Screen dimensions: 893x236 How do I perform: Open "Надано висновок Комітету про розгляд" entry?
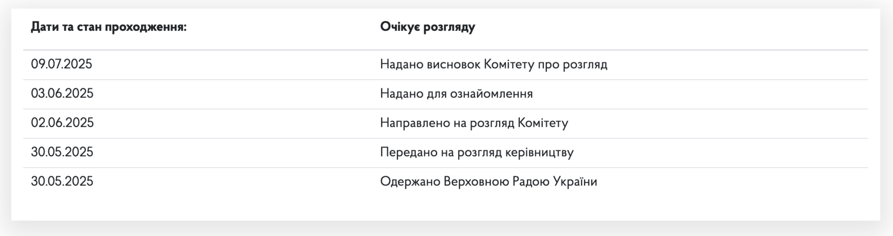pyautogui.click(x=494, y=64)
